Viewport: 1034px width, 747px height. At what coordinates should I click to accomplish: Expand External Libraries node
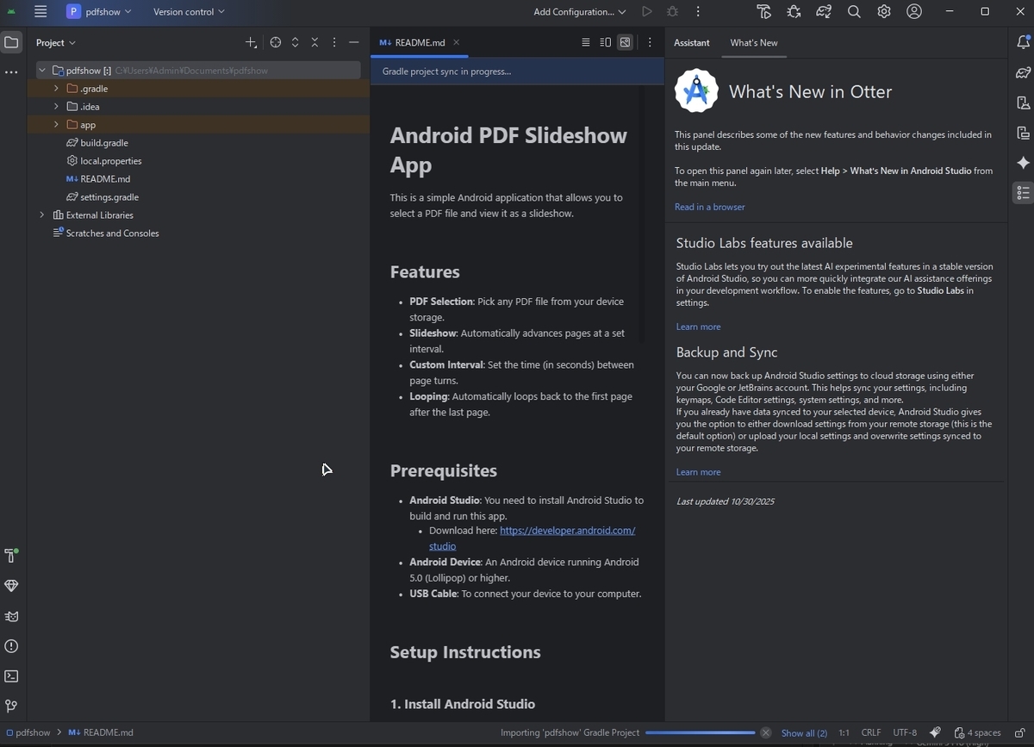tap(41, 215)
